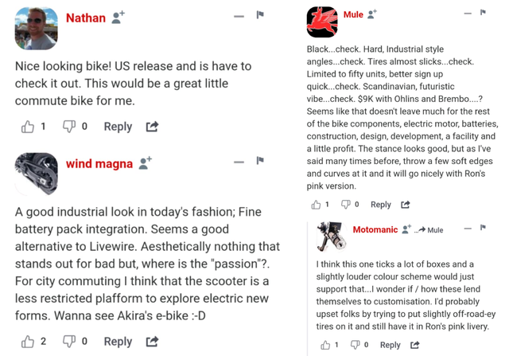Collapse wind magna's comment
509x356 pixels.
click(x=239, y=162)
